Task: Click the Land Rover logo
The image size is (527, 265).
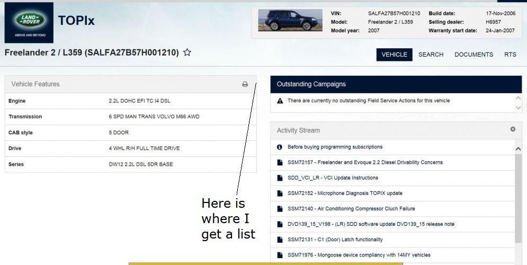Action: (x=29, y=23)
